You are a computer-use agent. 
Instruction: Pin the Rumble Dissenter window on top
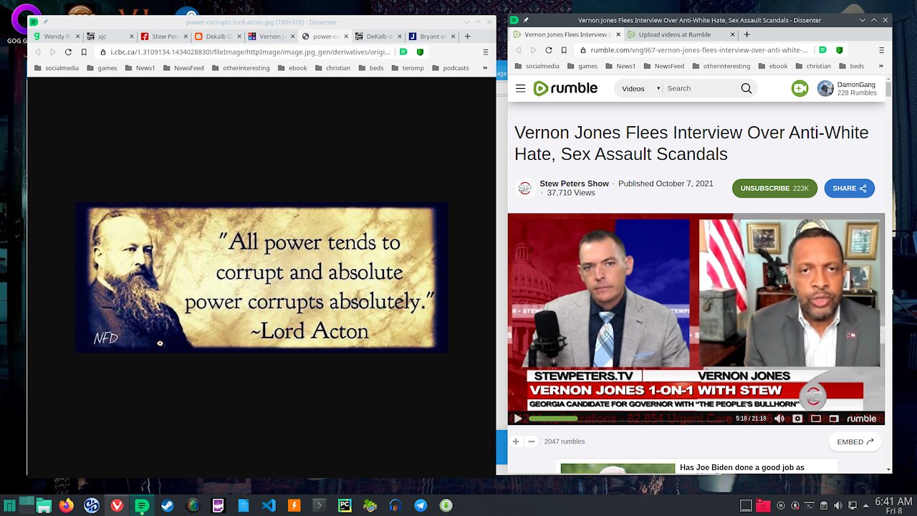[525, 20]
